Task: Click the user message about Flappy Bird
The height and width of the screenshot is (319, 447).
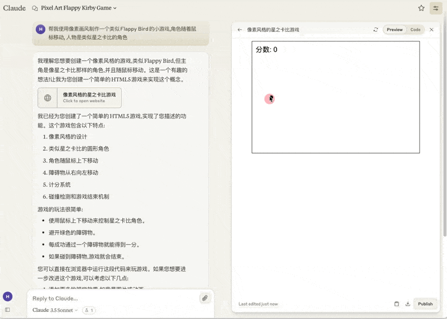Action: (x=121, y=33)
